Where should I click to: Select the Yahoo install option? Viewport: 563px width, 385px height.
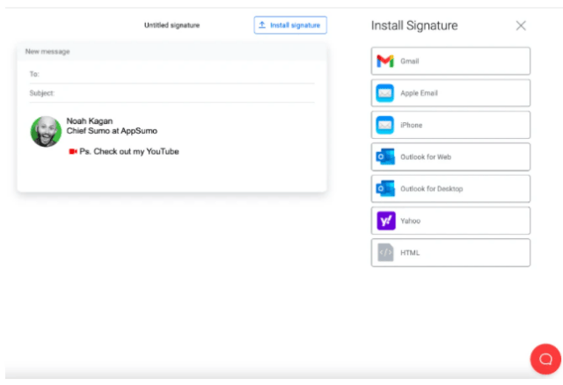[450, 221]
